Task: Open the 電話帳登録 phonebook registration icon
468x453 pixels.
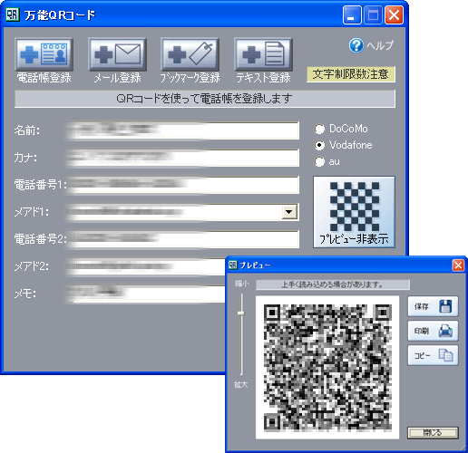Action: coord(44,54)
